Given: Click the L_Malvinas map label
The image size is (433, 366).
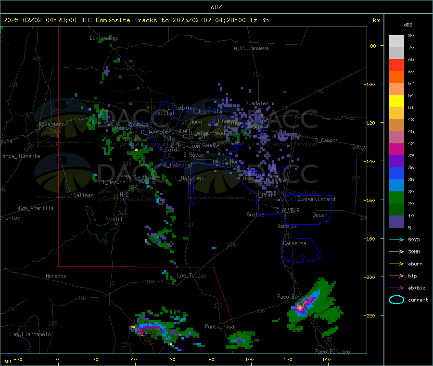Looking at the screenshot, I should [x=190, y=178].
